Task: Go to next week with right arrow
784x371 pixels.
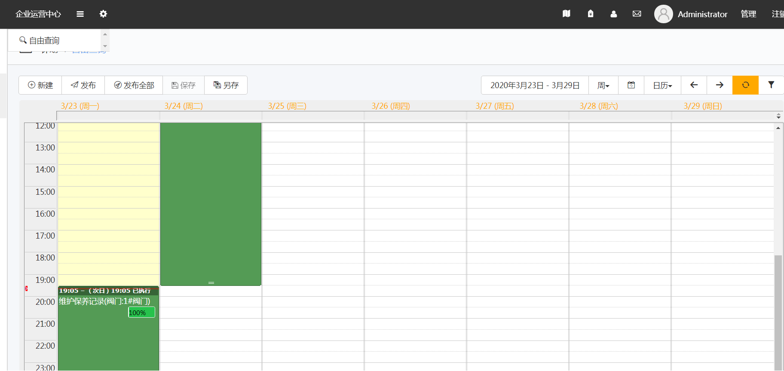Action: tap(720, 85)
